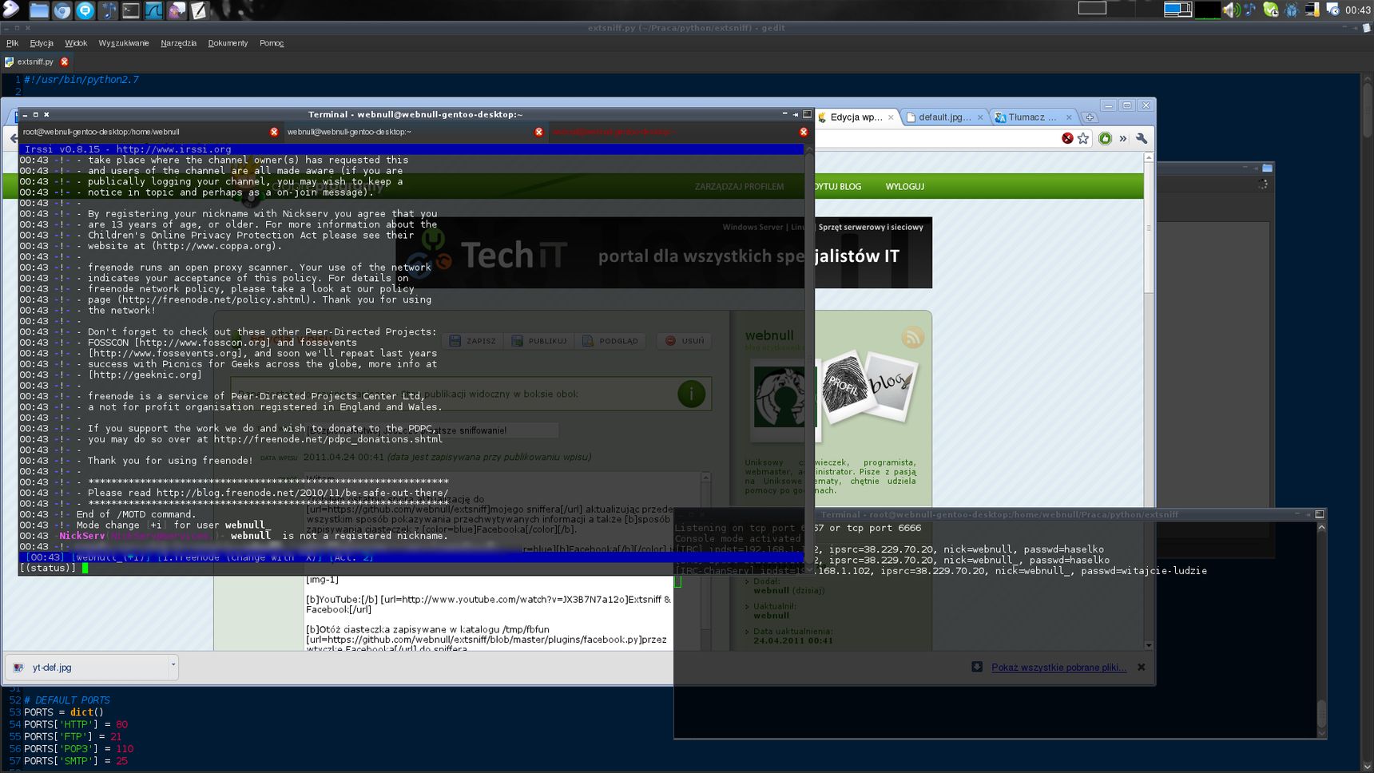Close the webnull@webnull-gentoo-desktop:~ terminal tab
1374x773 pixels.
pos(539,132)
